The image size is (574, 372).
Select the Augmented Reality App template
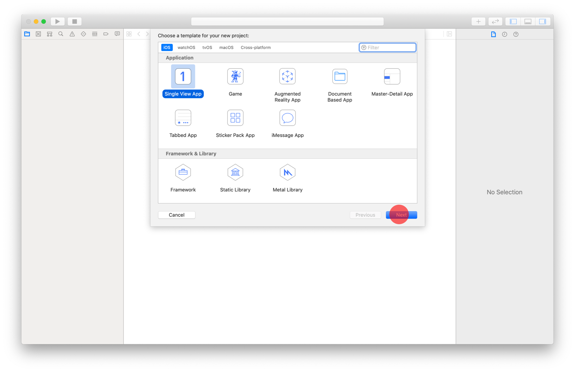pos(287,85)
